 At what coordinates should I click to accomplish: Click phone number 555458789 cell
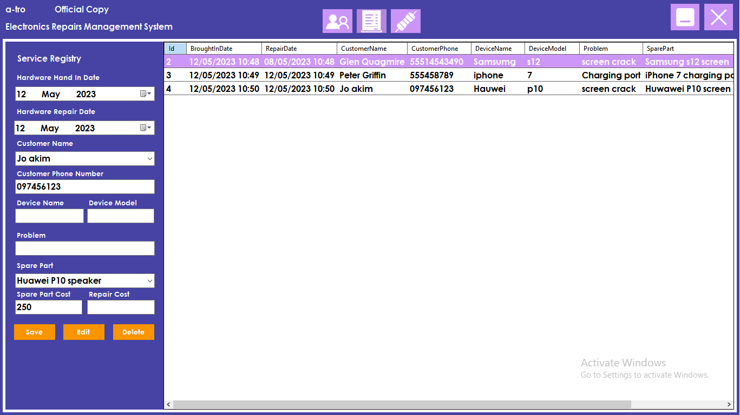(440, 76)
